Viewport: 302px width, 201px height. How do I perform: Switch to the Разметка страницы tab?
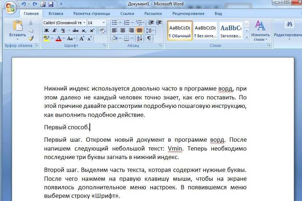(x=92, y=14)
